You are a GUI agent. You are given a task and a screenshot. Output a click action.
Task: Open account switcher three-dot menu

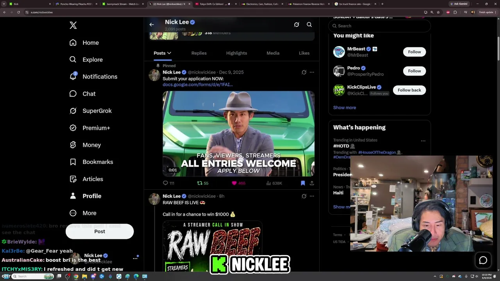coord(135,258)
